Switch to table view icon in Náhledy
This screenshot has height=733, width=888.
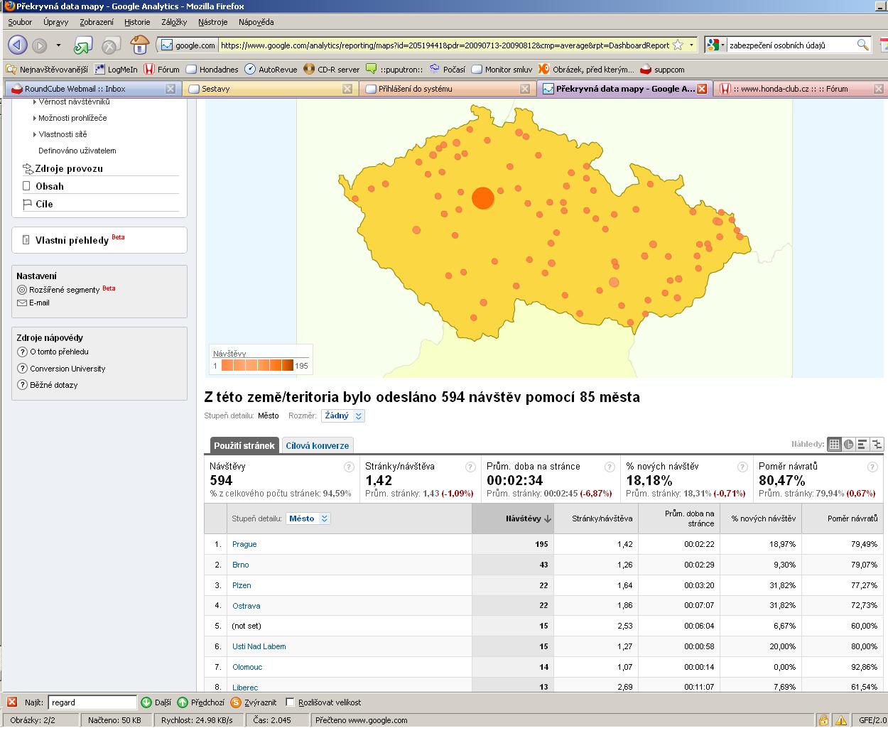(x=834, y=445)
